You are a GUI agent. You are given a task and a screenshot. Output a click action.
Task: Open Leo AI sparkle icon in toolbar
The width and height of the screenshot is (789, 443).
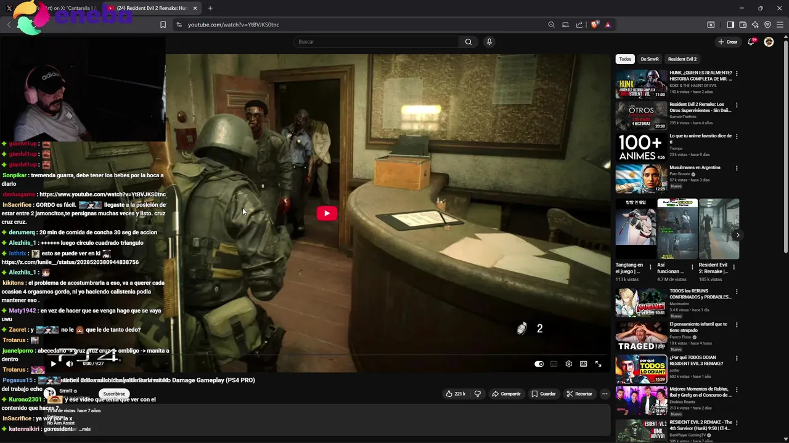pos(755,25)
